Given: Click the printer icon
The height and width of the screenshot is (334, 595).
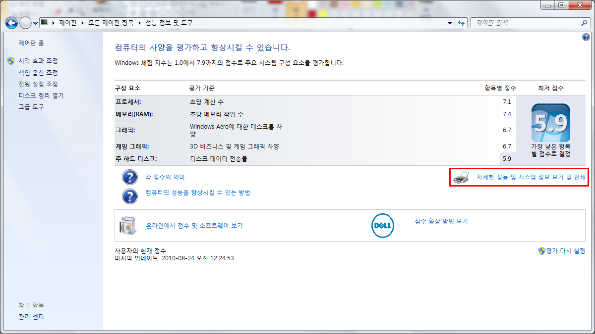Looking at the screenshot, I should 461,177.
